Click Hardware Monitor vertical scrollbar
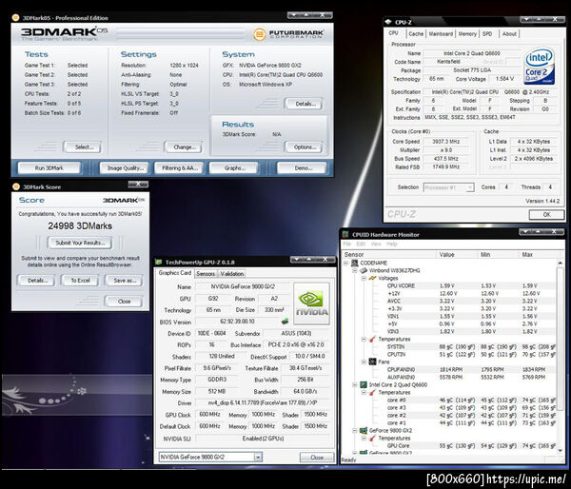Viewport: 571px width, 489px height. point(561,357)
